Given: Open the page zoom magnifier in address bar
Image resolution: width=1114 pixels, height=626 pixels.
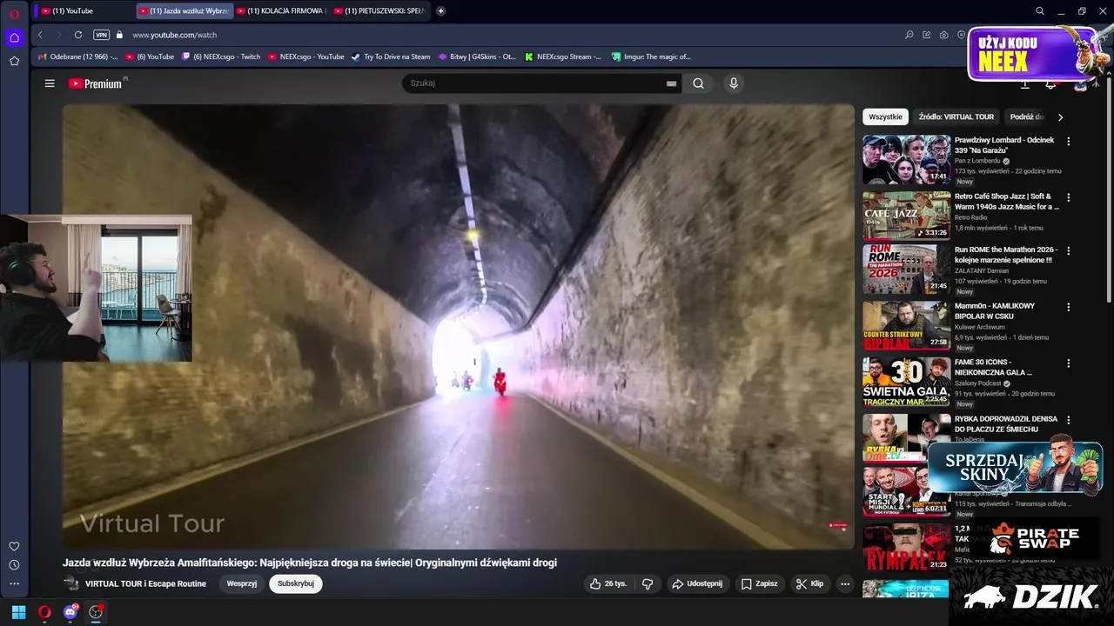Looking at the screenshot, I should [909, 35].
